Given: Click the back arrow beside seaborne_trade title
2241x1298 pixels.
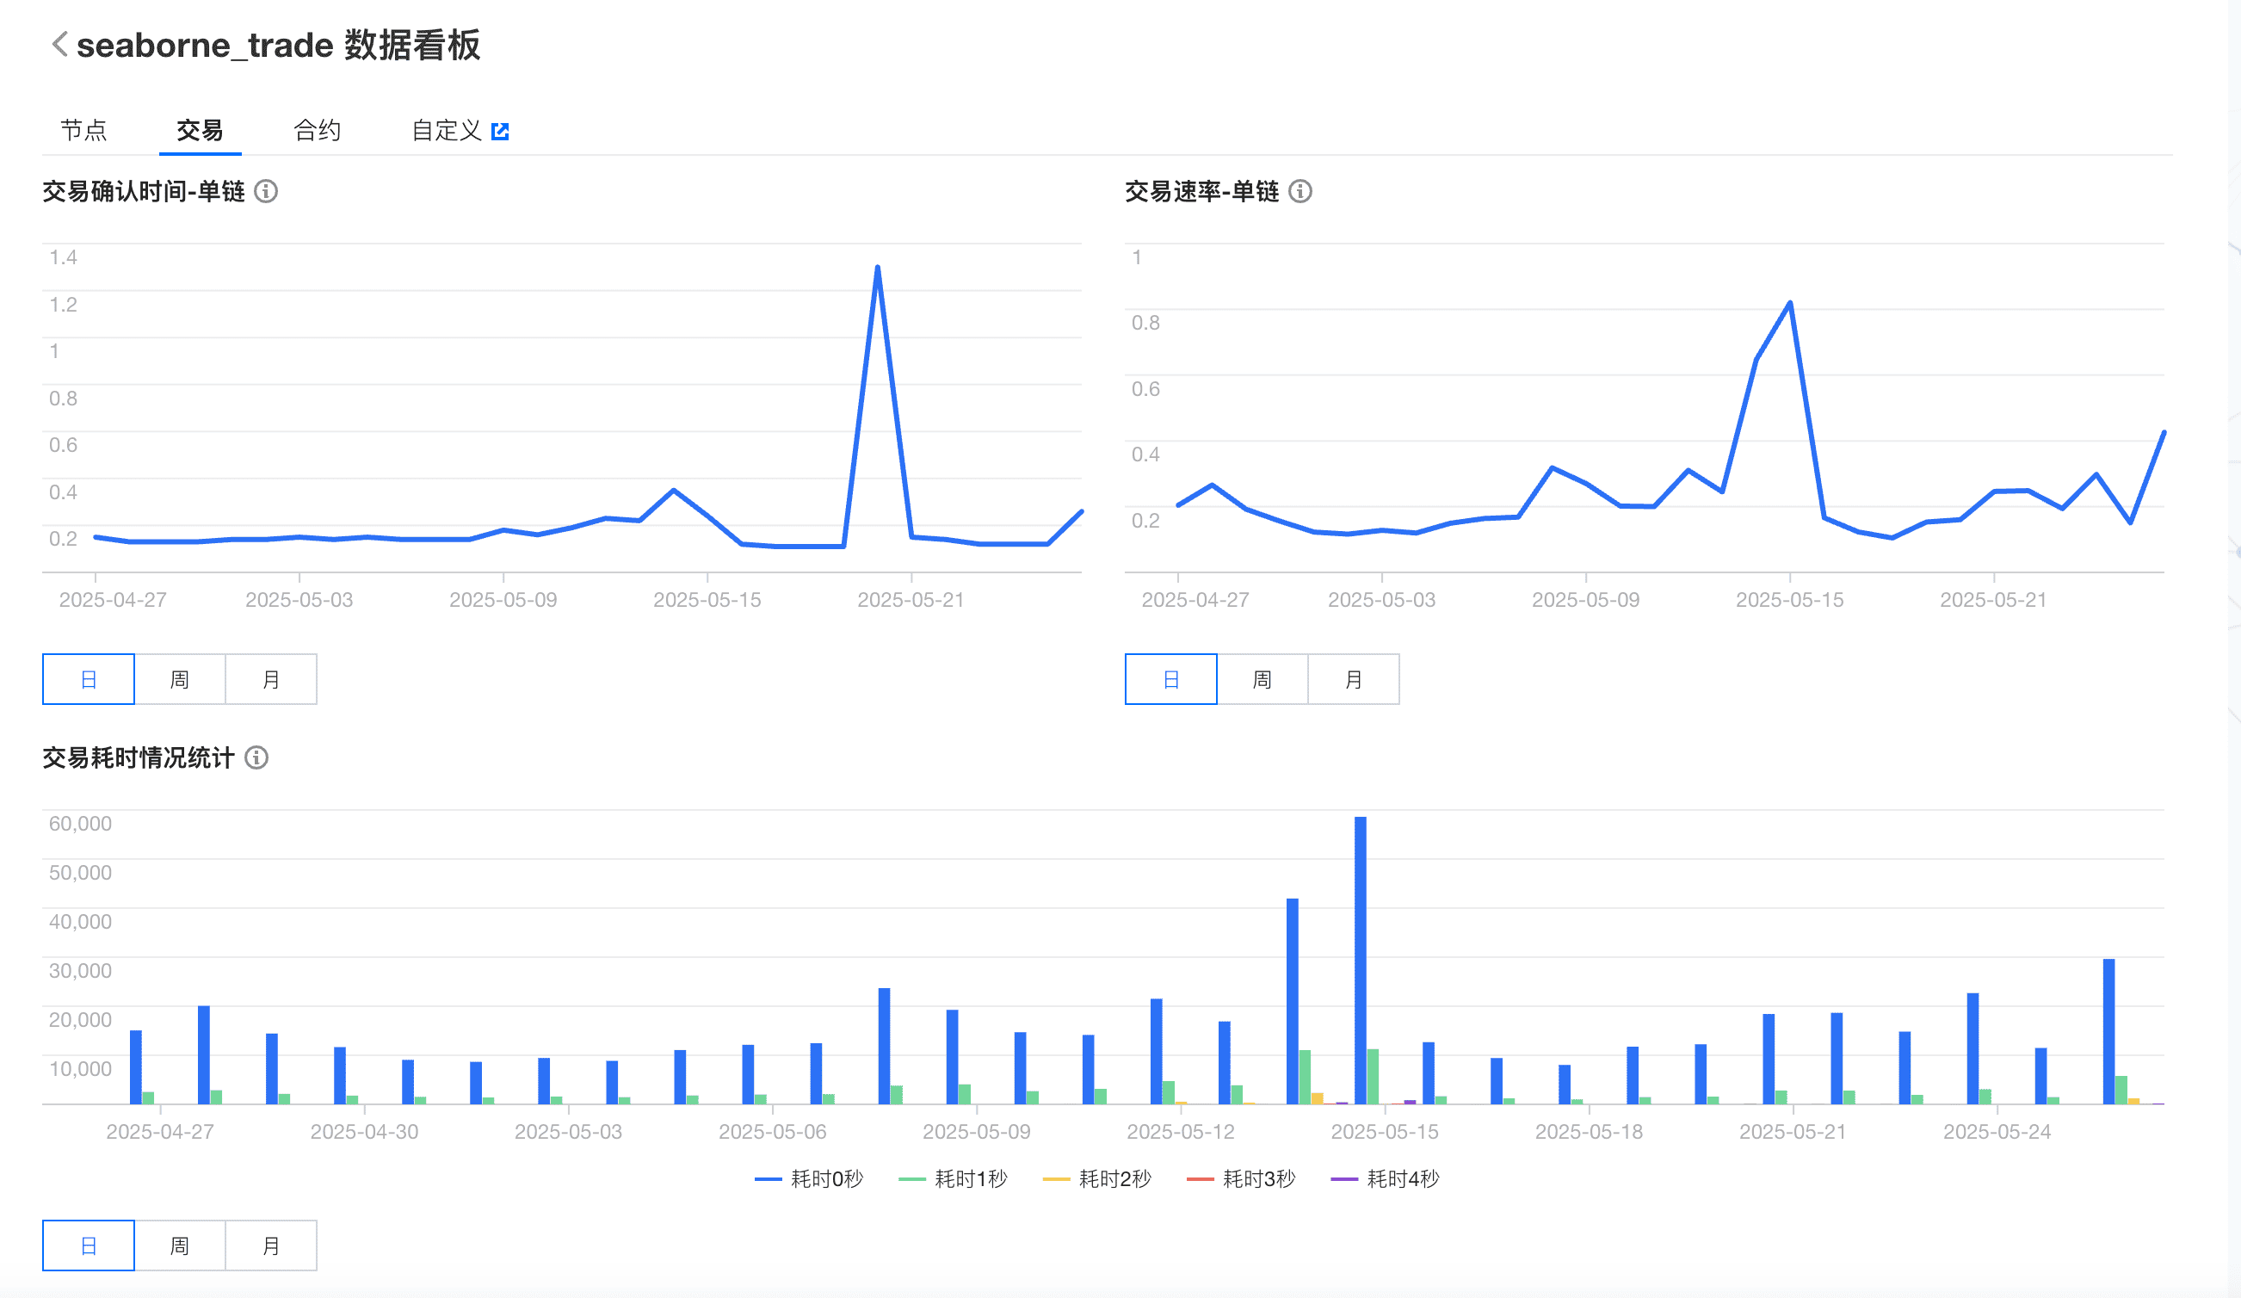Looking at the screenshot, I should [x=59, y=45].
